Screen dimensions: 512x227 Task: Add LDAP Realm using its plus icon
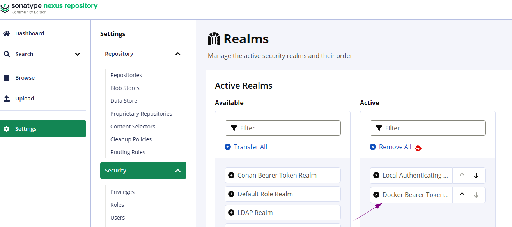point(231,213)
